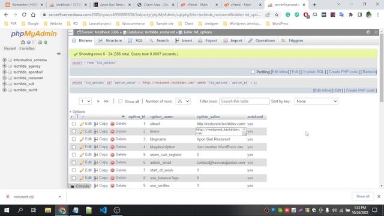The width and height of the screenshot is (384, 216).
Task: Select checkbox for blogname row
Action: [x=74, y=139]
